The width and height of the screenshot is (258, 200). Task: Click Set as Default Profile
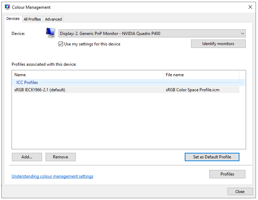tap(212, 157)
